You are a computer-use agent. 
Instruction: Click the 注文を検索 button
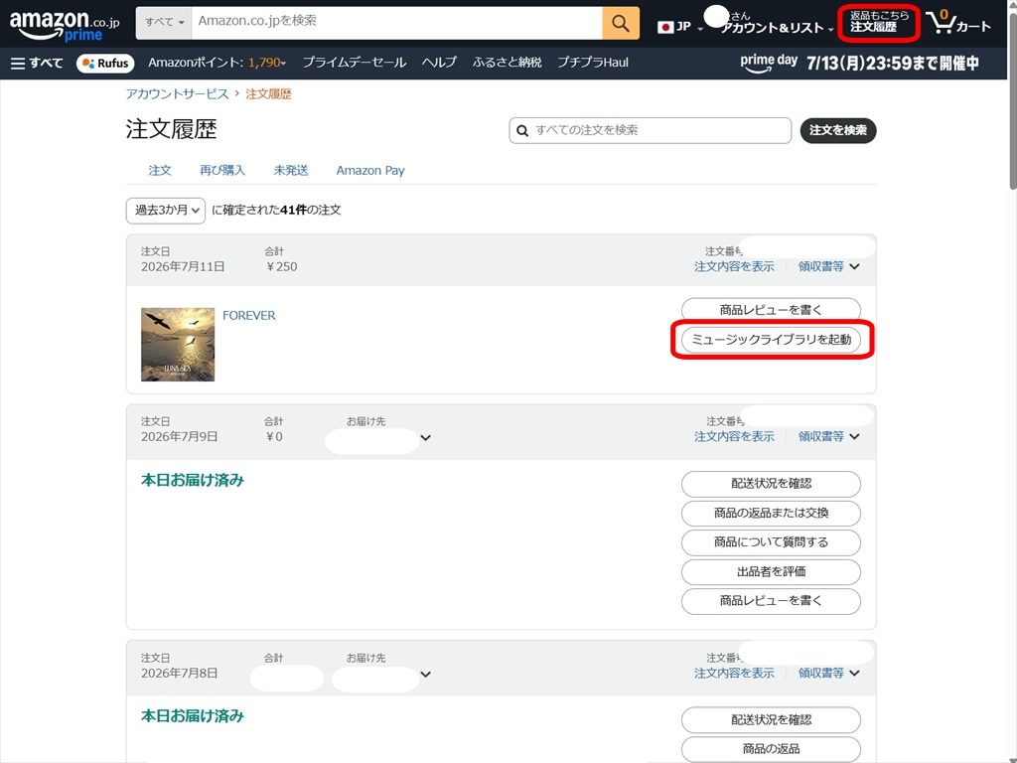838,130
